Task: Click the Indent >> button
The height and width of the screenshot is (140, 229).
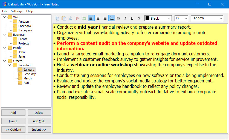Action: 39,130
